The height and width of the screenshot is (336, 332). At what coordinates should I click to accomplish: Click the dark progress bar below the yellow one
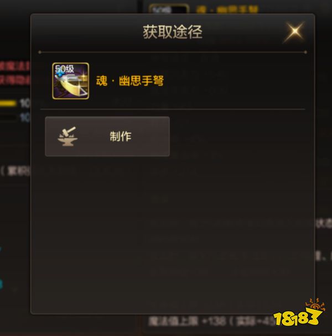click(8, 117)
